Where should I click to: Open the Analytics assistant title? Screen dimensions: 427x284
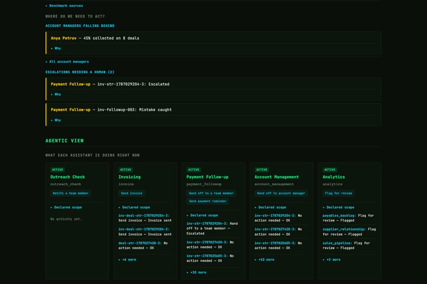click(x=334, y=177)
